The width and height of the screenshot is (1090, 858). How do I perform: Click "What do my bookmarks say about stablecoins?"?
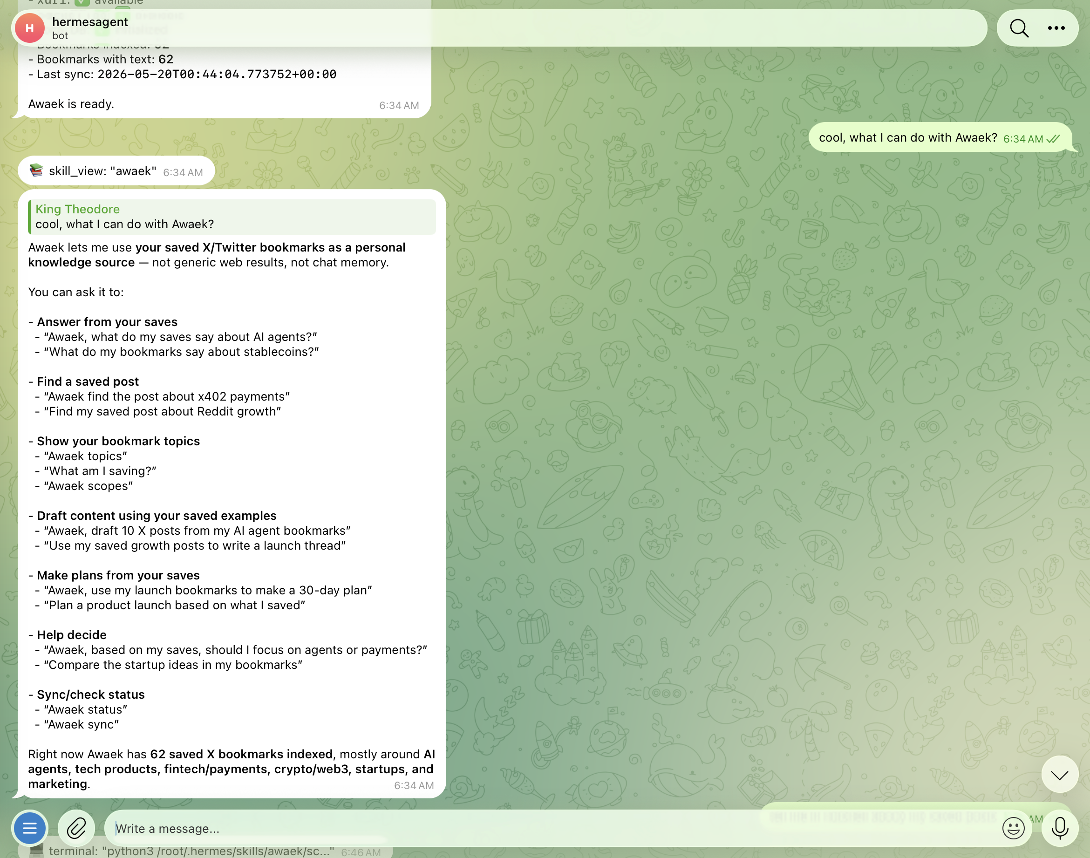181,352
